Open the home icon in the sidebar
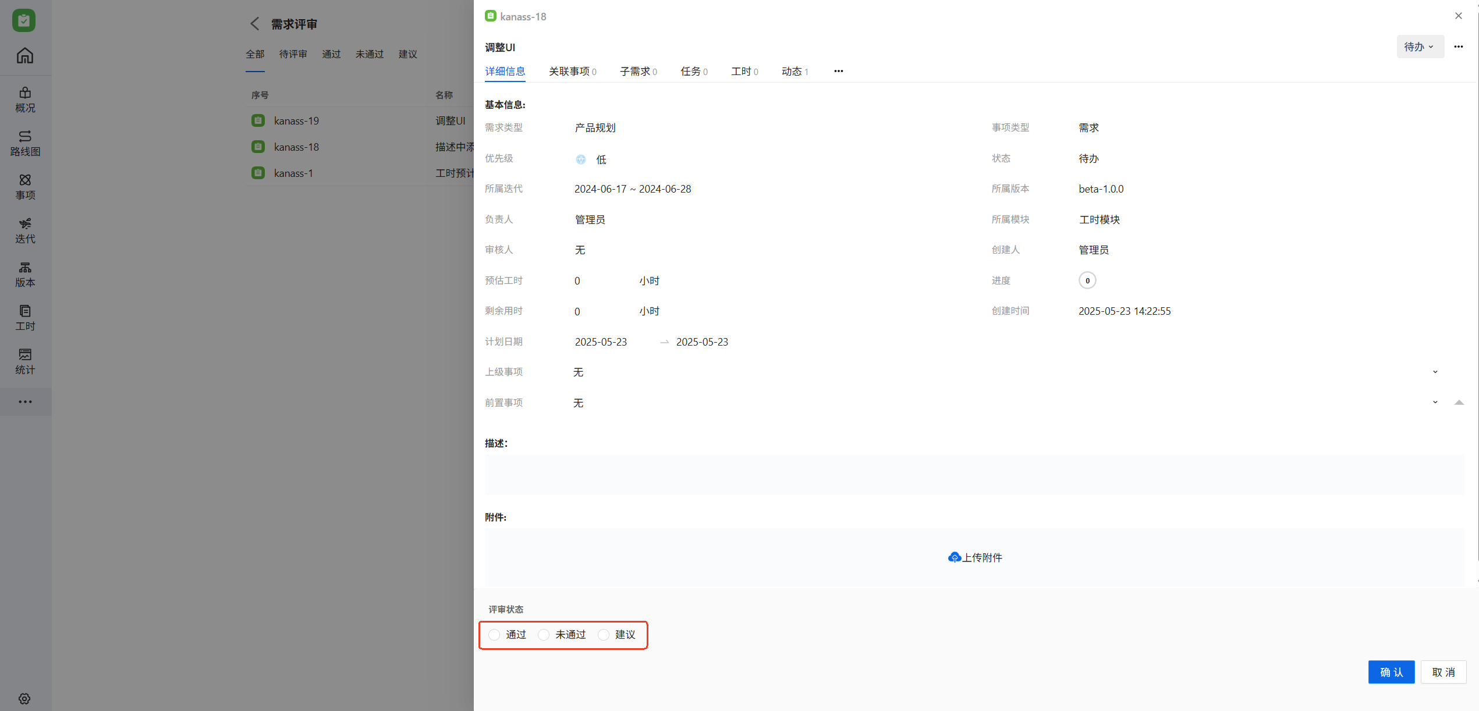Image resolution: width=1479 pixels, height=711 pixels. pyautogui.click(x=24, y=56)
